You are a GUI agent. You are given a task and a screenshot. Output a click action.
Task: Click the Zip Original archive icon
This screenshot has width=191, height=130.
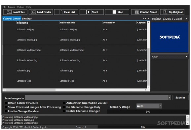[165, 12]
